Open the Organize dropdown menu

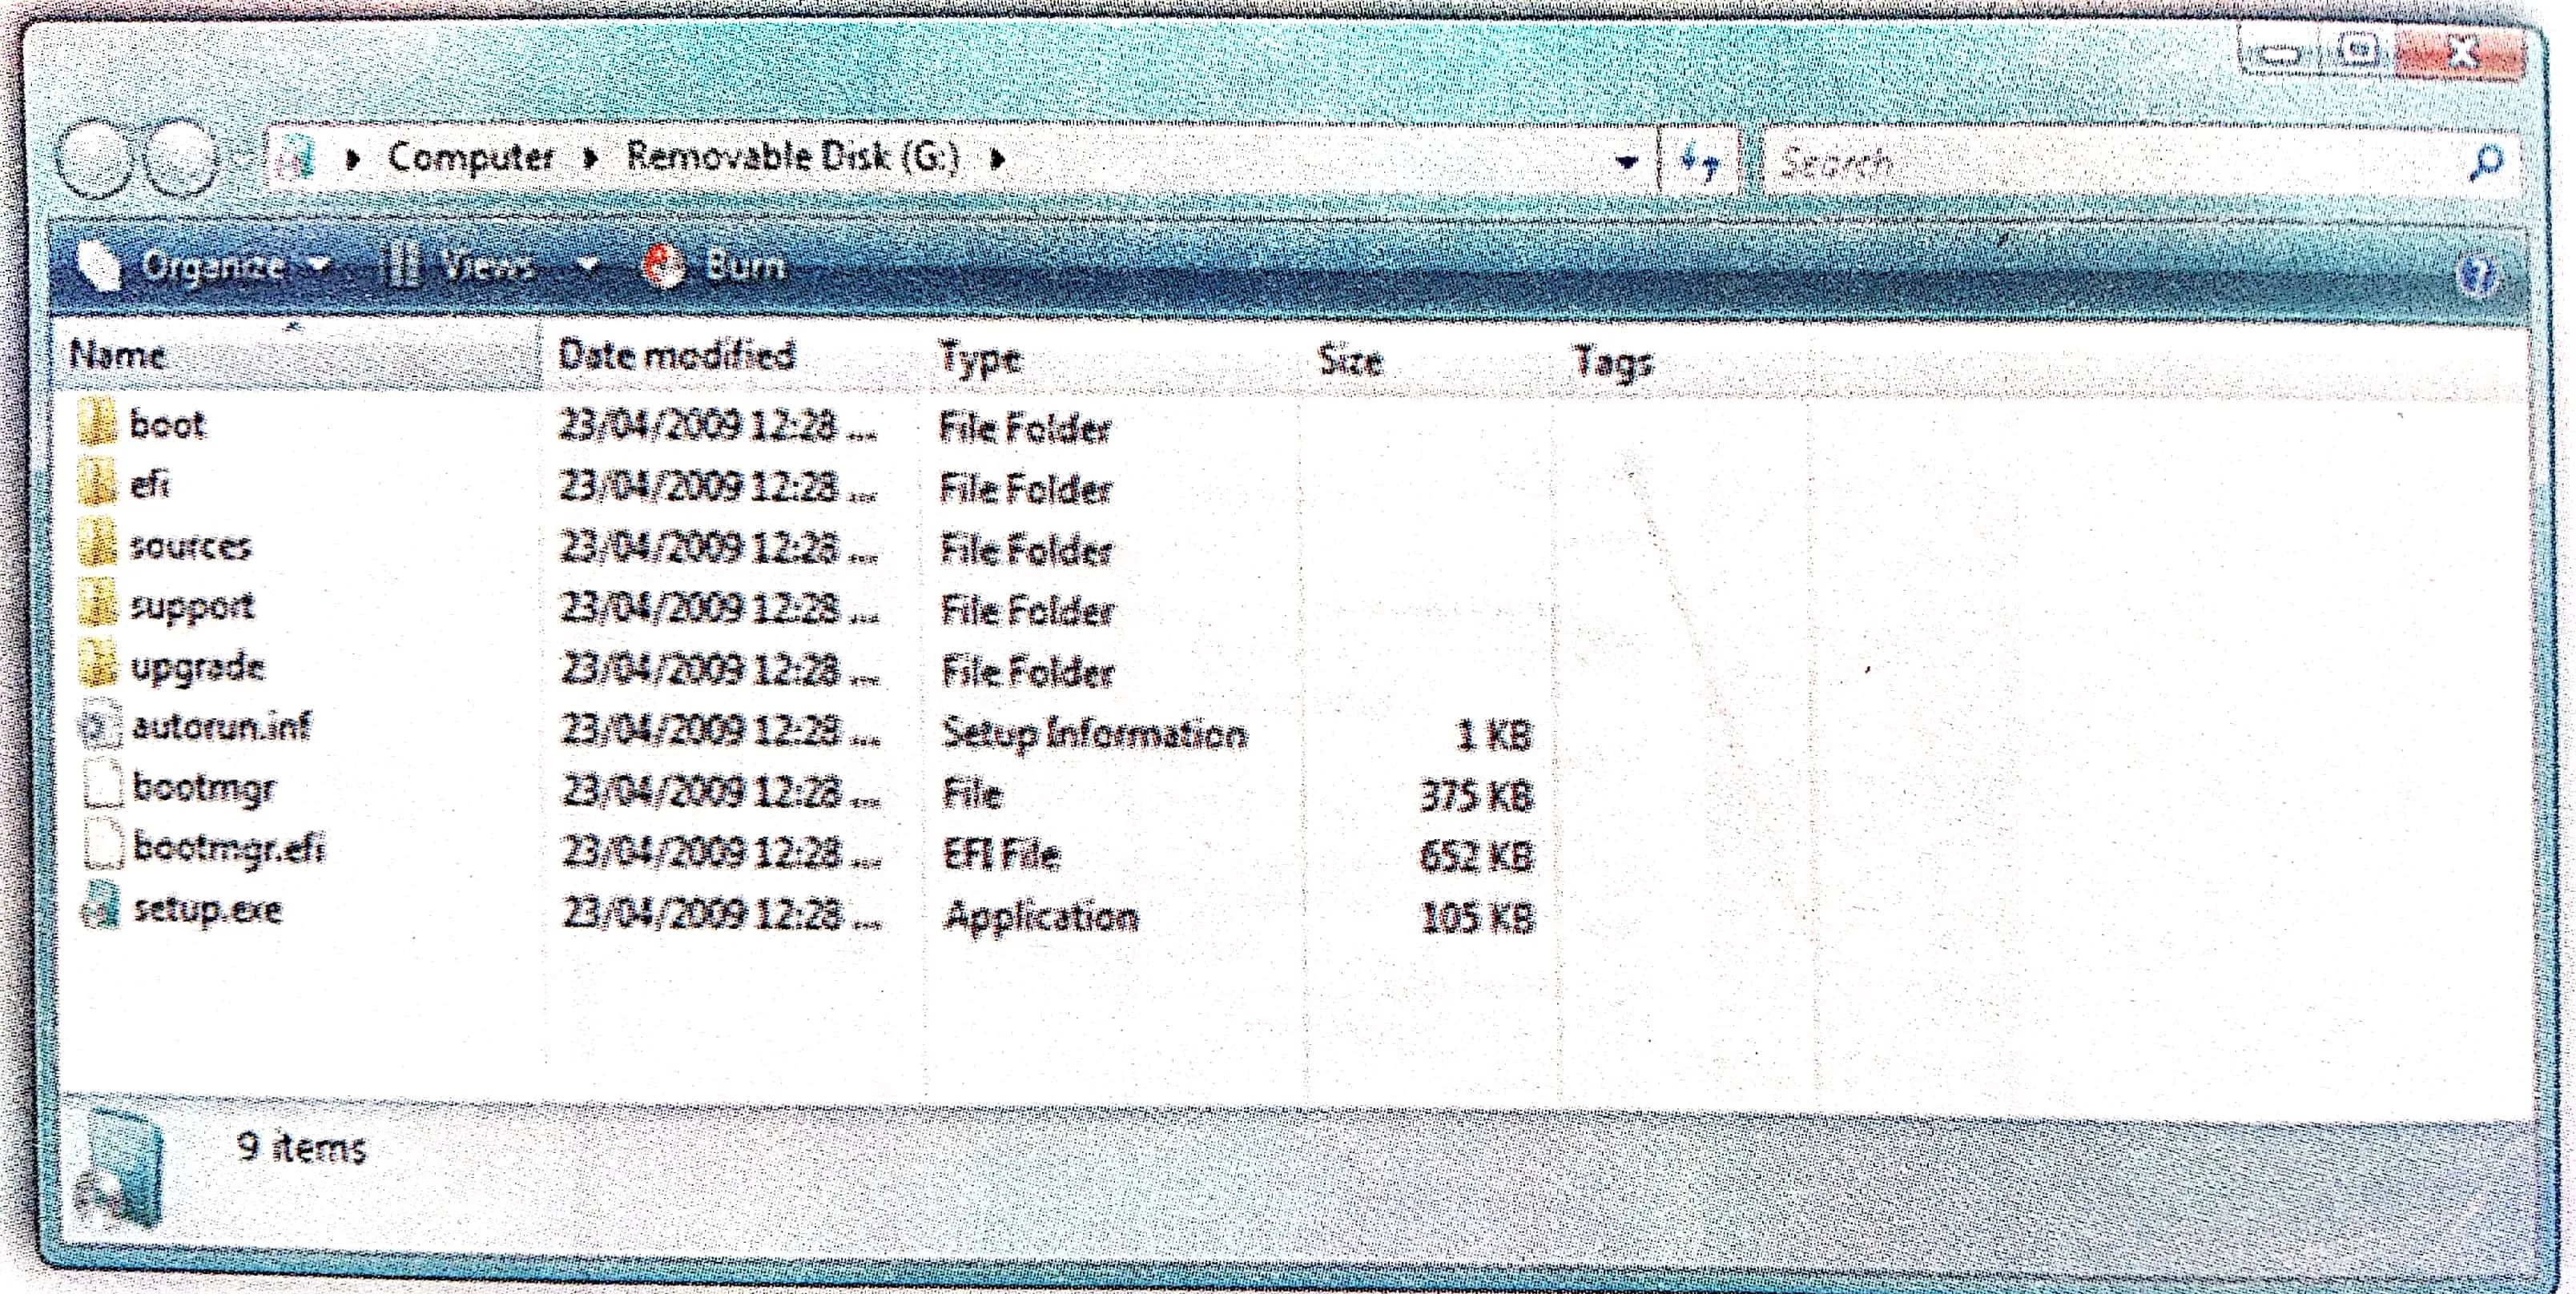point(210,266)
